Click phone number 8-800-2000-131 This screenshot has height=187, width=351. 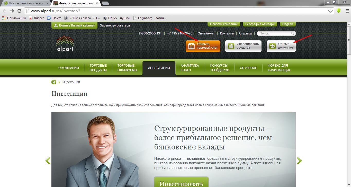coord(150,33)
